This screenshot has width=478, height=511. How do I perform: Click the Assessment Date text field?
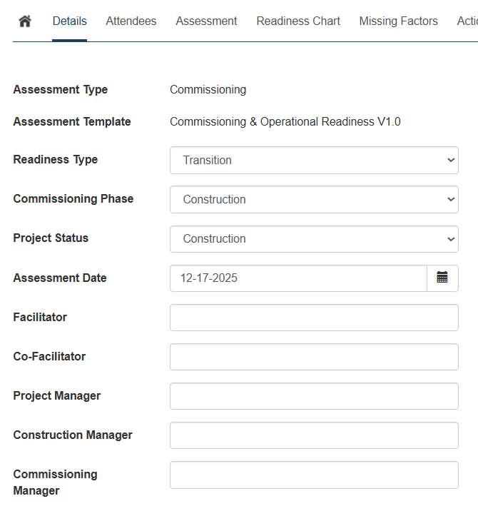298,278
